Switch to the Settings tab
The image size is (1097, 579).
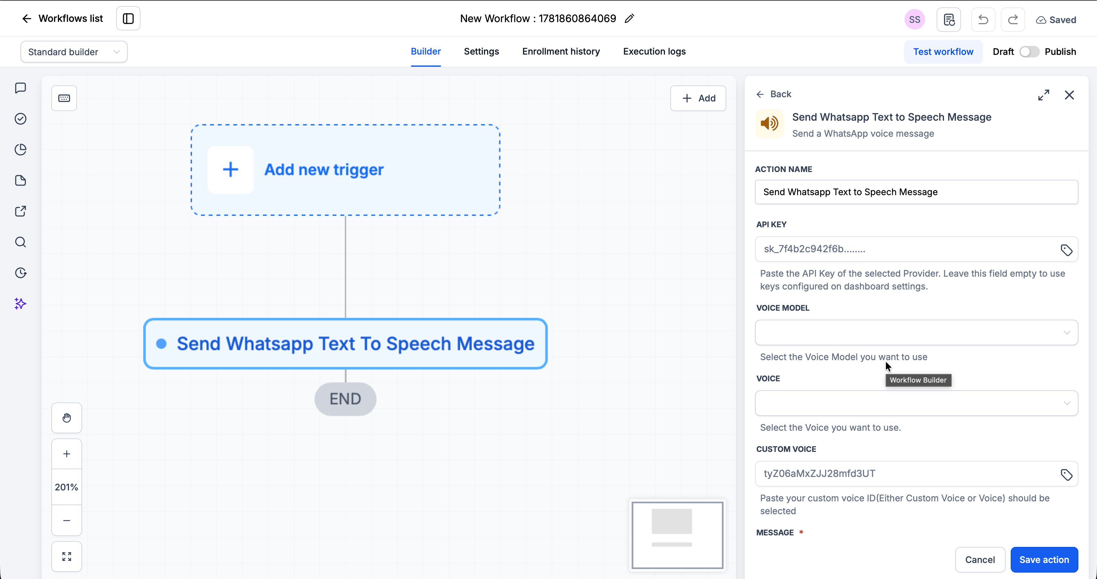pos(481,52)
